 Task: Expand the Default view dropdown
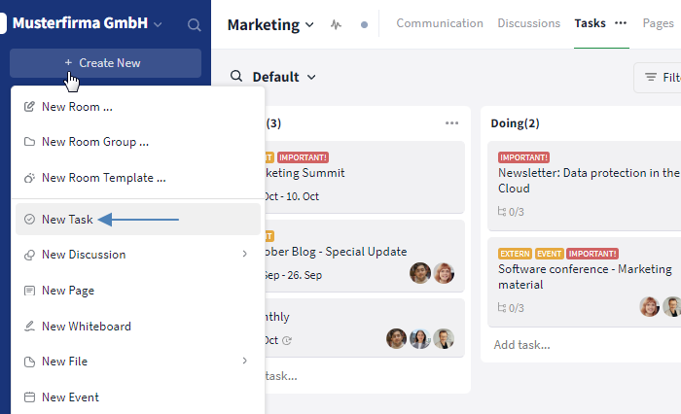pos(311,77)
